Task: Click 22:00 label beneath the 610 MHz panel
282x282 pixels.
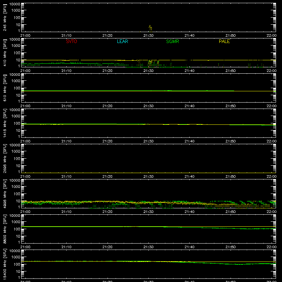Action: click(x=271, y=106)
